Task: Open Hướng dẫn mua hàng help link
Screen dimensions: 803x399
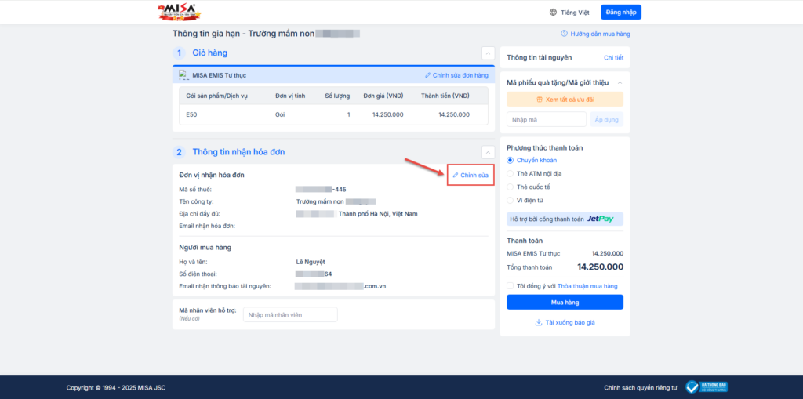Action: pyautogui.click(x=600, y=34)
